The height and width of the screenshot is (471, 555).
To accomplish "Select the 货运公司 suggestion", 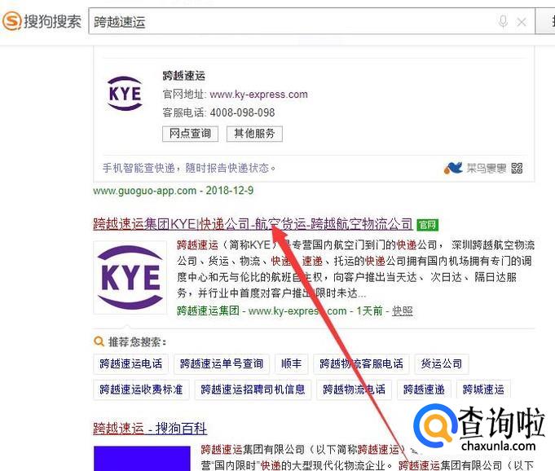I will (x=442, y=363).
